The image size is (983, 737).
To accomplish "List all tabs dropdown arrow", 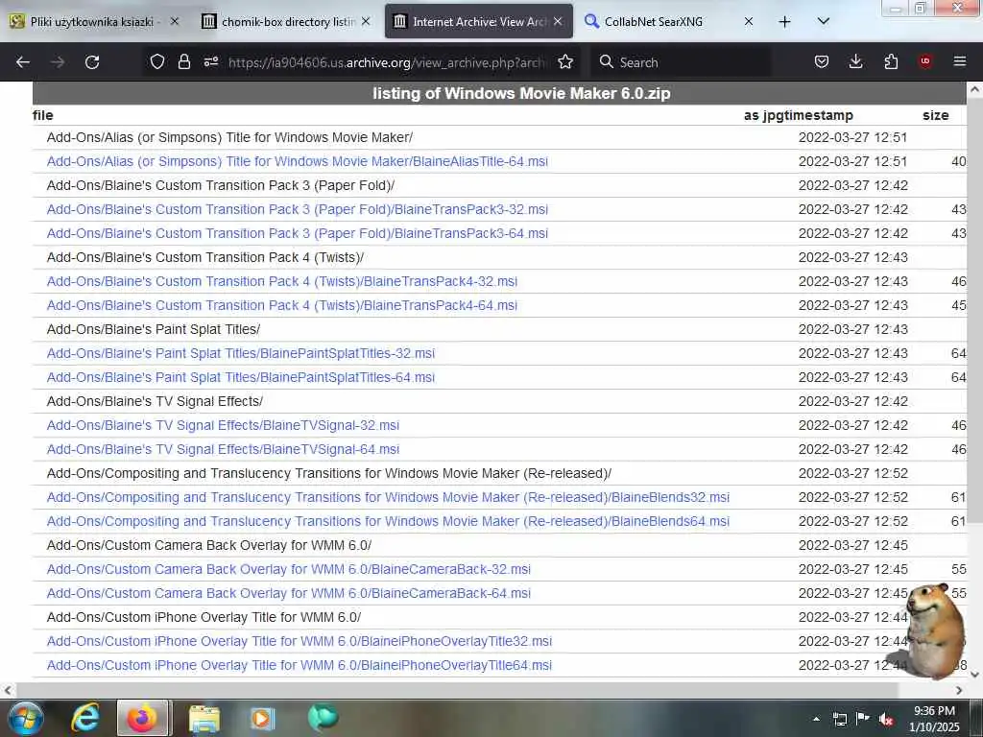I will (823, 21).
